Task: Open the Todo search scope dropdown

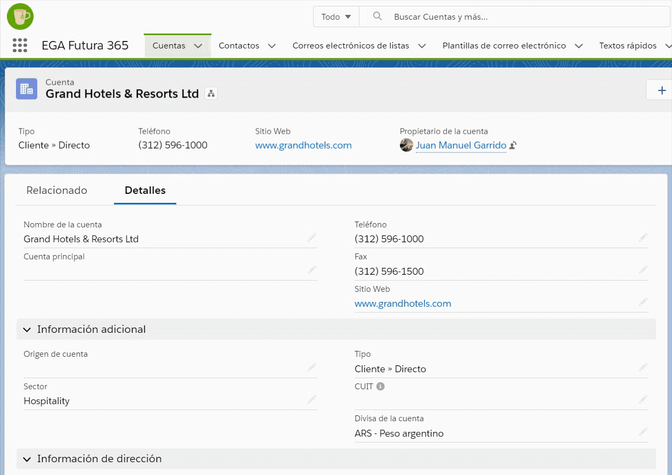Action: [336, 17]
